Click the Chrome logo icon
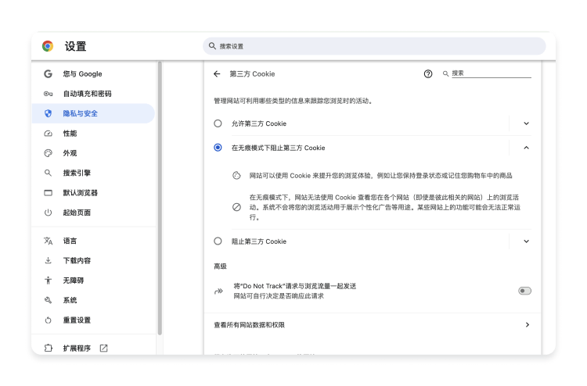587x386 pixels. point(48,46)
